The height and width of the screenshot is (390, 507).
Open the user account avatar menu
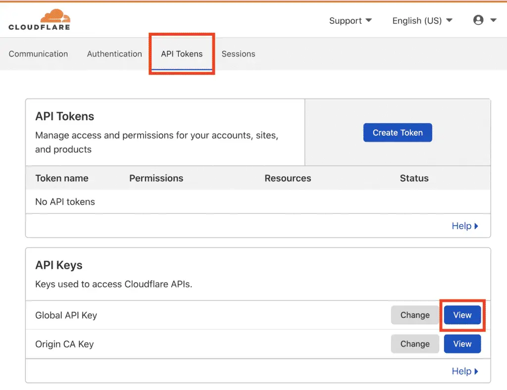coord(478,20)
